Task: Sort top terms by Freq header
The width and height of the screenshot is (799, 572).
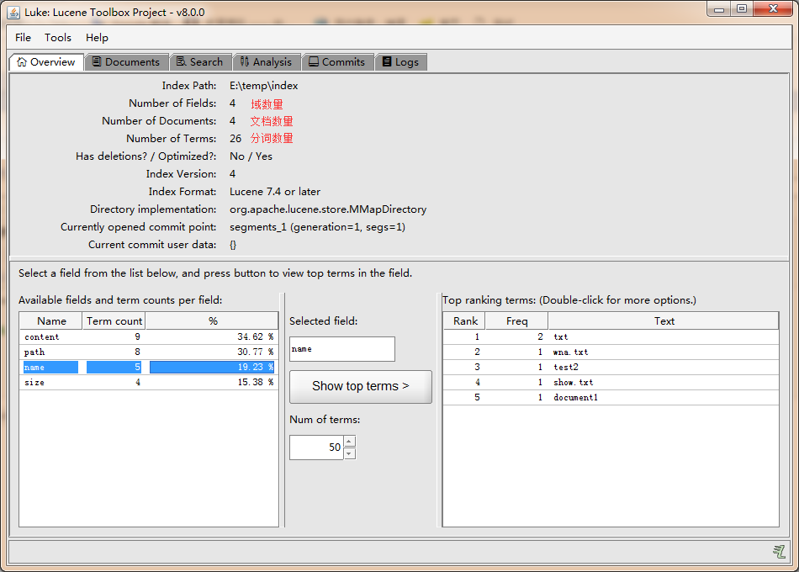Action: point(516,321)
